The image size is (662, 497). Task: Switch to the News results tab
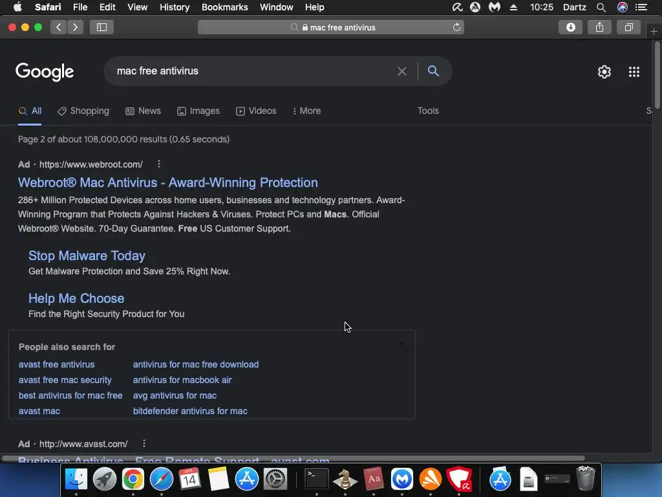point(143,111)
